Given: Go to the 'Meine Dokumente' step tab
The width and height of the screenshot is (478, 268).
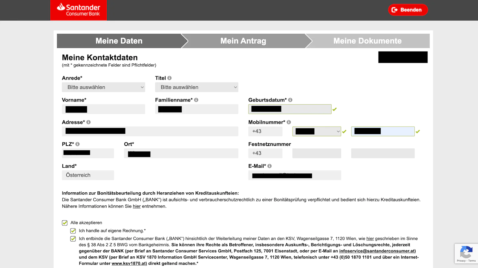Looking at the screenshot, I should point(367,41).
